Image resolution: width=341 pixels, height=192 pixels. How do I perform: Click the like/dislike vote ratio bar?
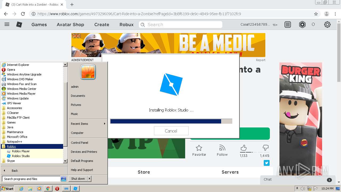pos(254,152)
